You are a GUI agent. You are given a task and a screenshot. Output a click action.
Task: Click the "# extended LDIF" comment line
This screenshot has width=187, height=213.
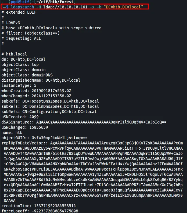[x=18, y=12]
